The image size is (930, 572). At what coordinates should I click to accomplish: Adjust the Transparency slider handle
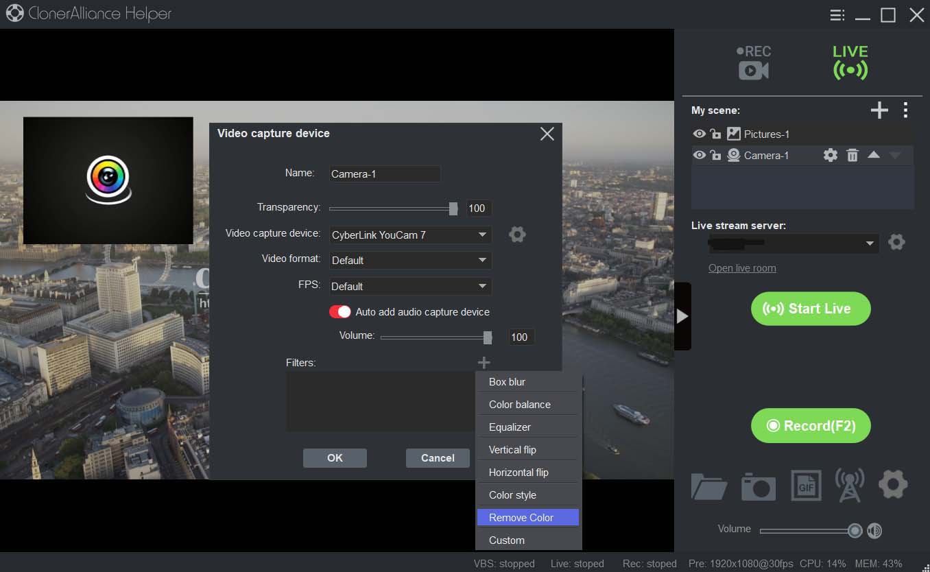[x=453, y=208]
